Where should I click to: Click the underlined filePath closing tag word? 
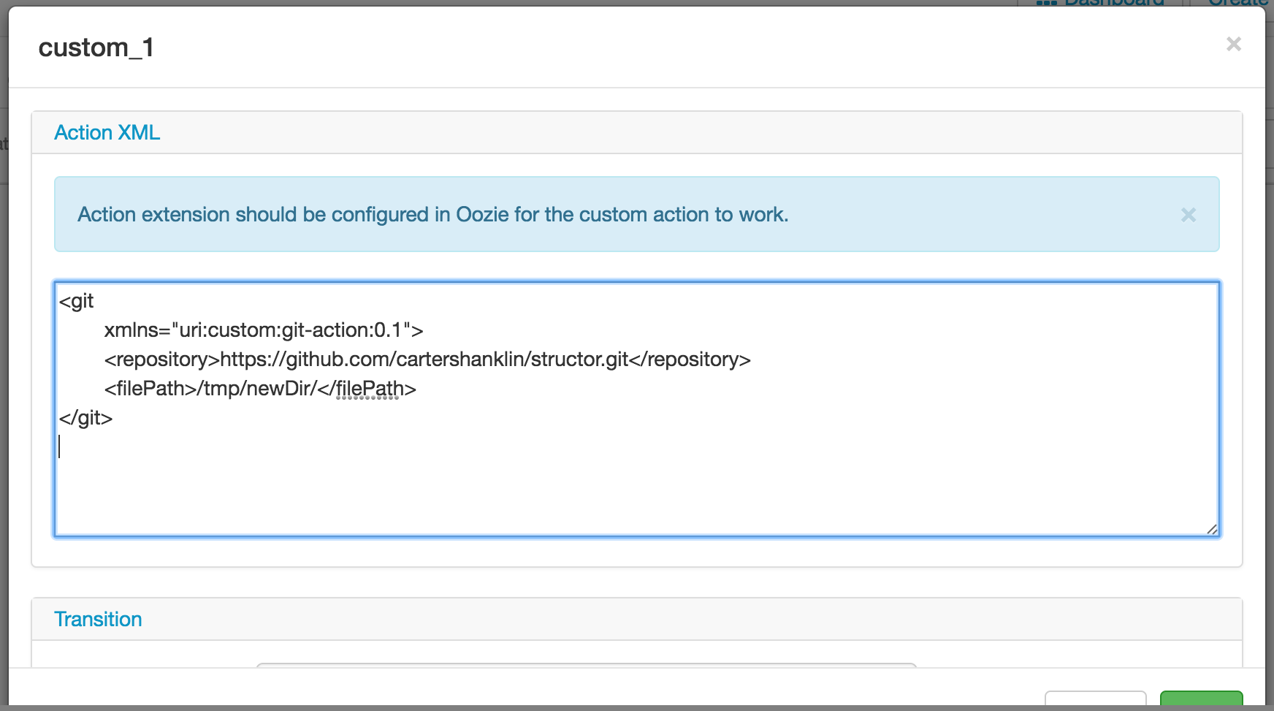369,389
